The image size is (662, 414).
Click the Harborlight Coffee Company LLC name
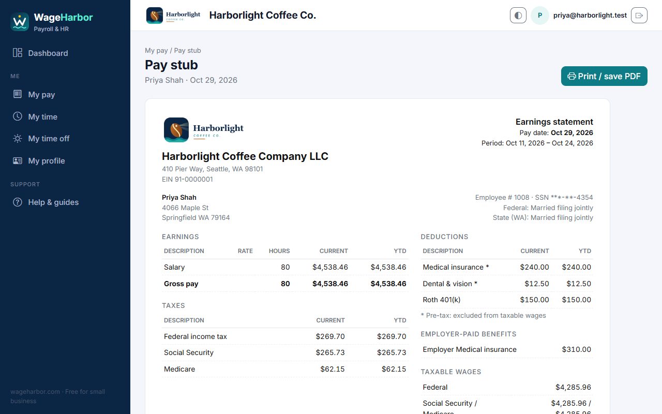pyautogui.click(x=245, y=156)
